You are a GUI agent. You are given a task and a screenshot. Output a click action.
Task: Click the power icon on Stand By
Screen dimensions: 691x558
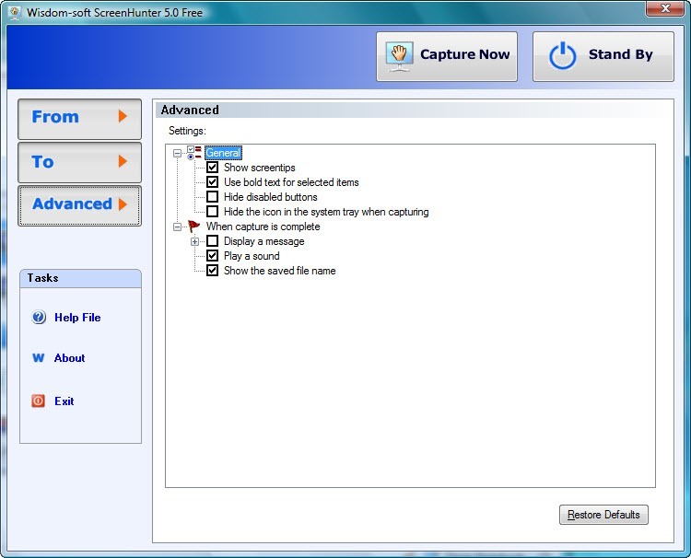click(562, 55)
